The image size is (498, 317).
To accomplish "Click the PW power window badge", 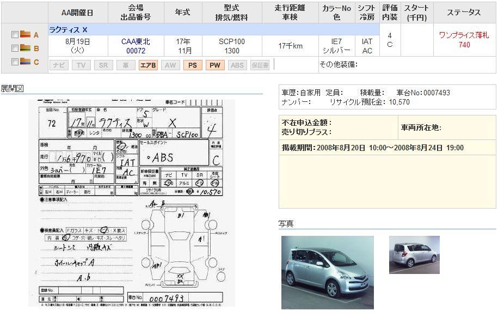I will 215,65.
